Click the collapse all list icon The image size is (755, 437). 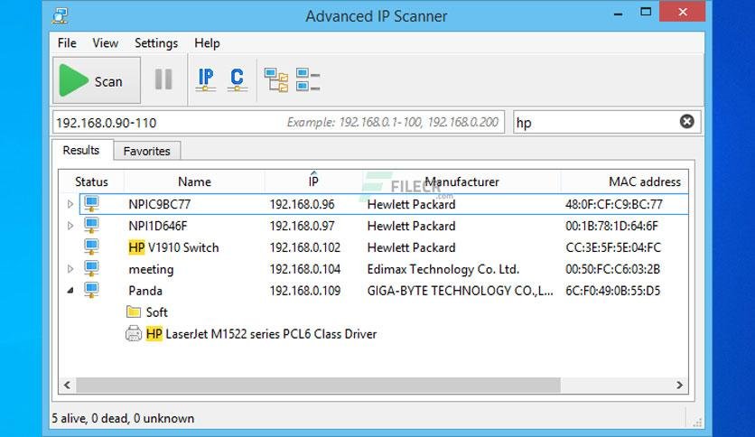click(308, 79)
